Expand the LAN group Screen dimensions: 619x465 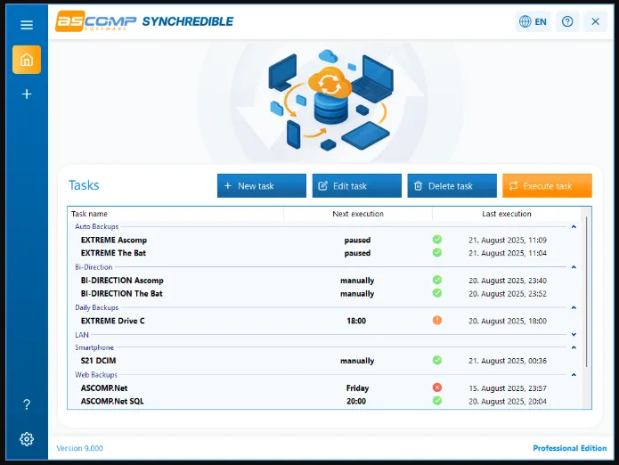574,335
